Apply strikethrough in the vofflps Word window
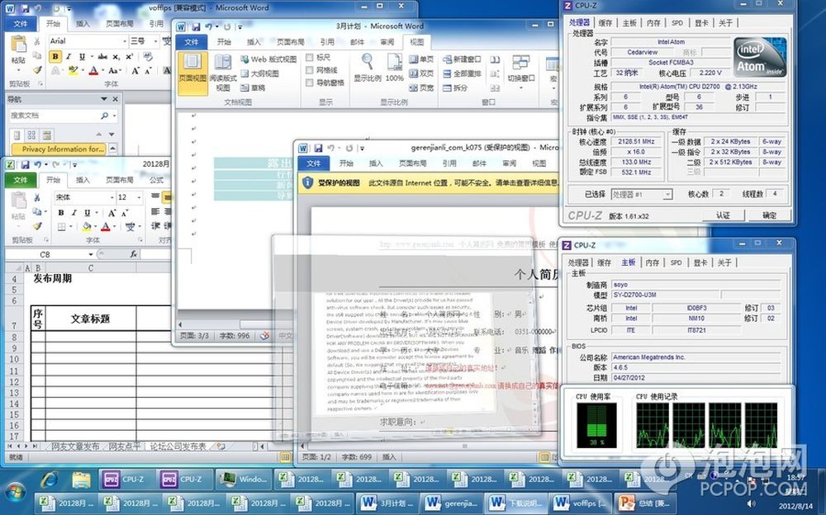This screenshot has width=826, height=515. click(x=102, y=57)
